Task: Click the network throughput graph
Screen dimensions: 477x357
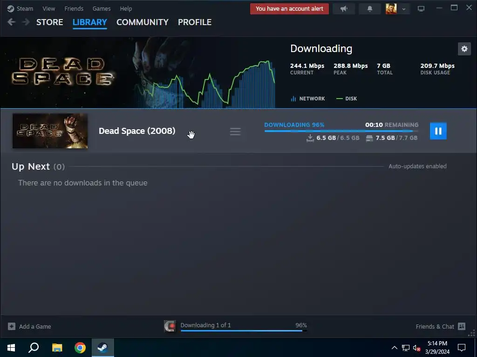Action: [204, 85]
